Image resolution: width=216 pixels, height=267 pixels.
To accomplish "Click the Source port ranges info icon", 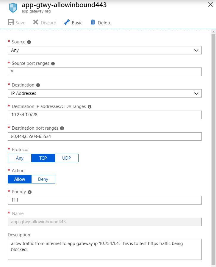I will click(53, 64).
